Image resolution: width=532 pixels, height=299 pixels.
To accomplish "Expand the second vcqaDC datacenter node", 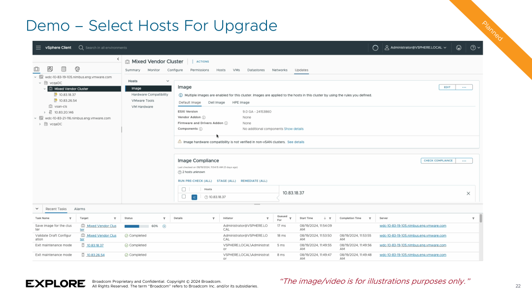I will [40, 124].
